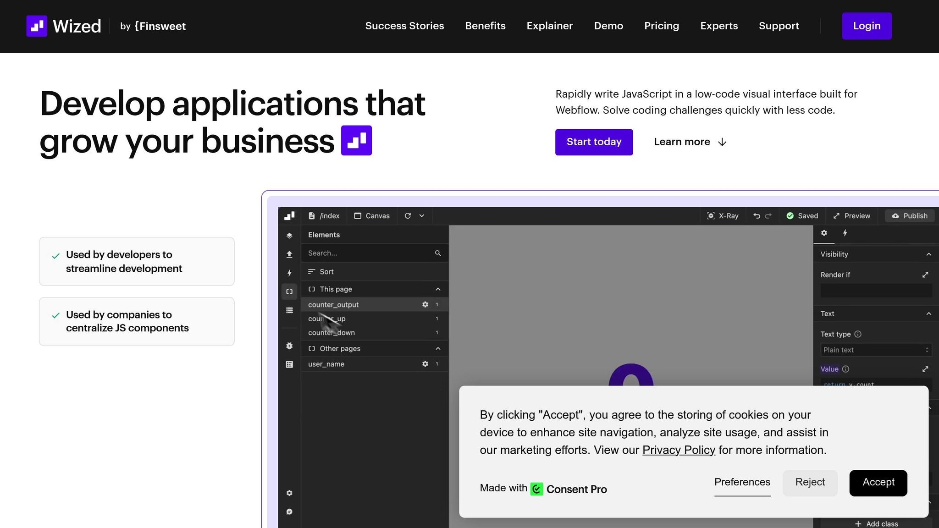This screenshot has width=939, height=528.
Task: Click the Wized logo icon in header
Action: [x=37, y=26]
